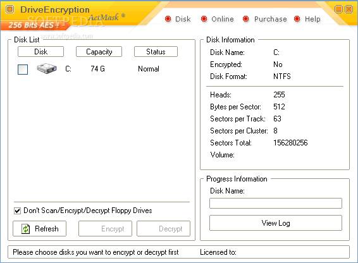Click the Heads value 255
The width and height of the screenshot is (358, 263).
(x=279, y=95)
